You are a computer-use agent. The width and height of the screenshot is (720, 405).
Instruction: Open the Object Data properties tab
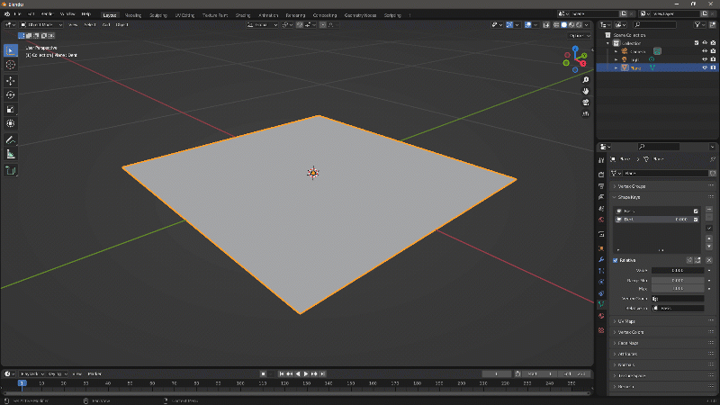point(601,304)
